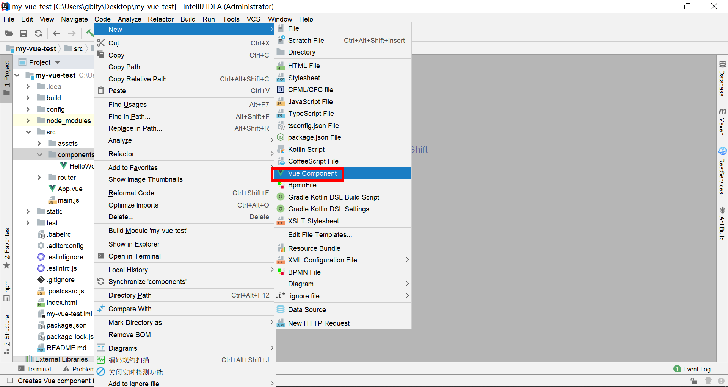Toggle the Project tool window tab
This screenshot has width=728, height=387.
click(6, 78)
